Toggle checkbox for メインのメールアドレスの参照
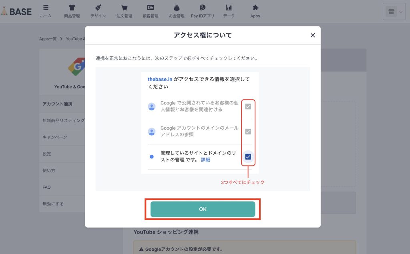 pyautogui.click(x=248, y=132)
